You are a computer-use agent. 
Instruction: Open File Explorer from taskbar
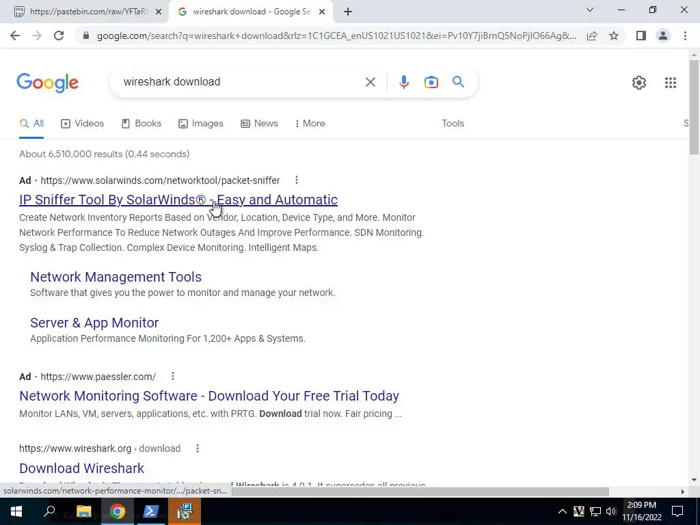click(83, 511)
